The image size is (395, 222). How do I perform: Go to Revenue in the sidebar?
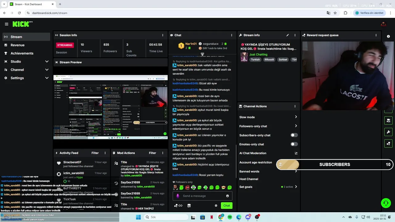(26, 45)
